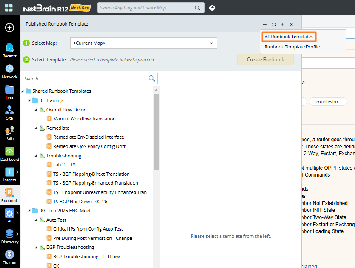Click the Troublesho... tag button

[328, 102]
